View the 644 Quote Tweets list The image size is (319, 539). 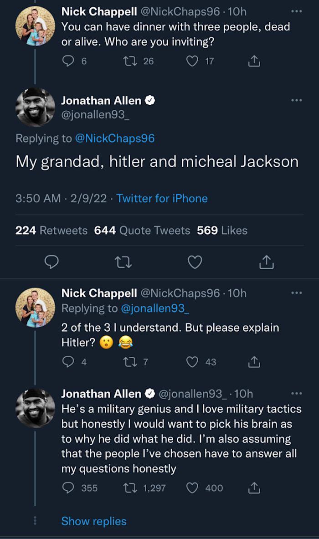(x=142, y=231)
